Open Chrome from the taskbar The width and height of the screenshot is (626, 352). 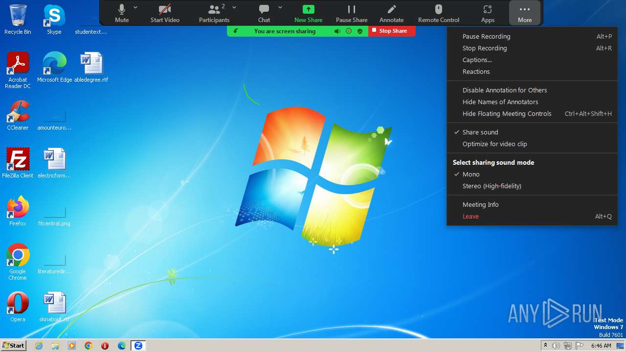pos(89,346)
